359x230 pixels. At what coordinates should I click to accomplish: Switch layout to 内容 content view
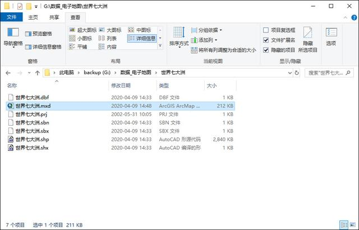point(108,47)
